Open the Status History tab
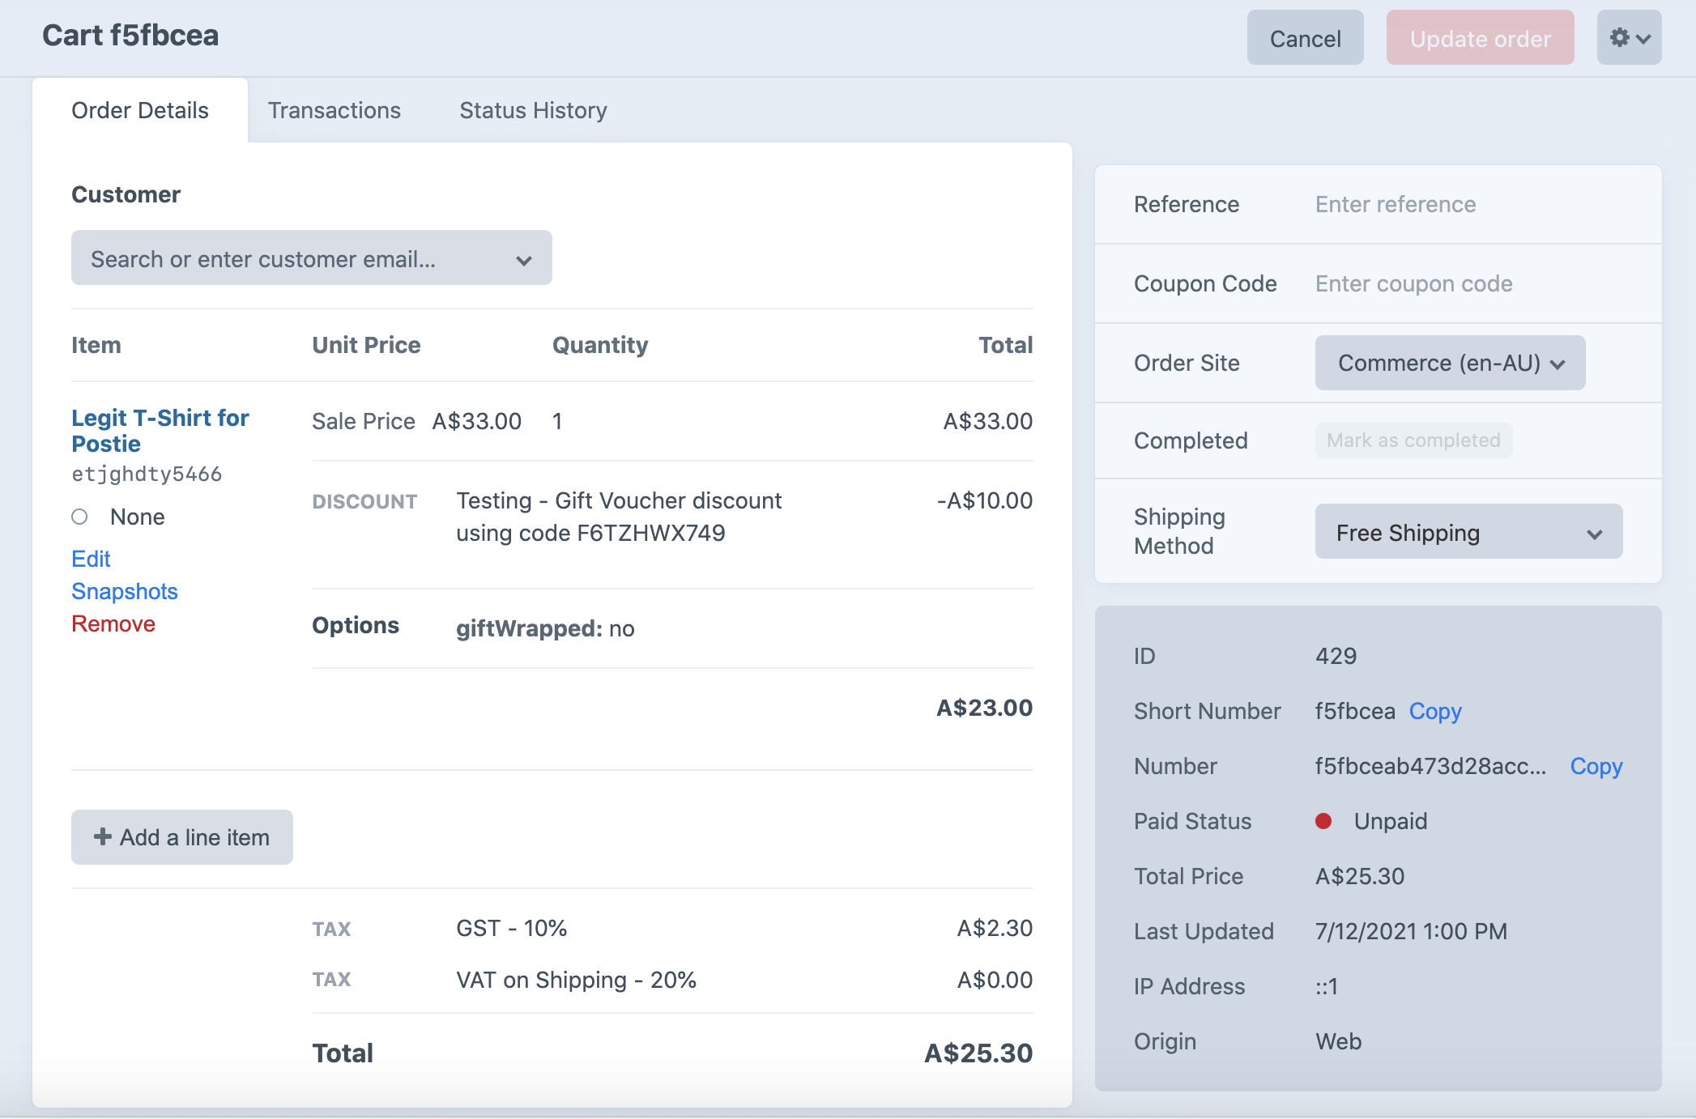The width and height of the screenshot is (1696, 1119). 533,110
